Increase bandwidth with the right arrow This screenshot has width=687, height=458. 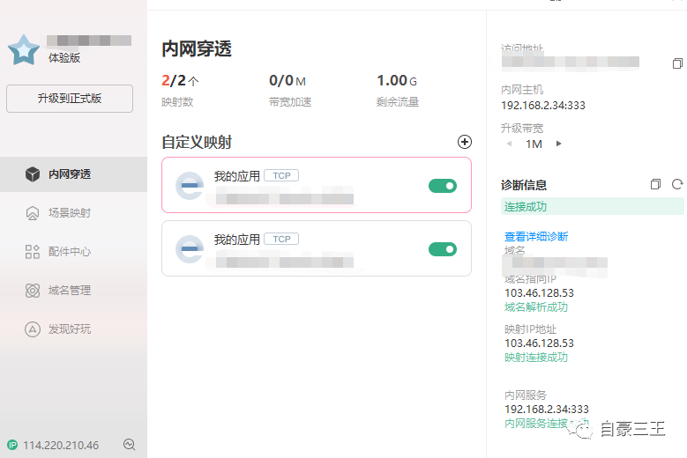tap(558, 144)
